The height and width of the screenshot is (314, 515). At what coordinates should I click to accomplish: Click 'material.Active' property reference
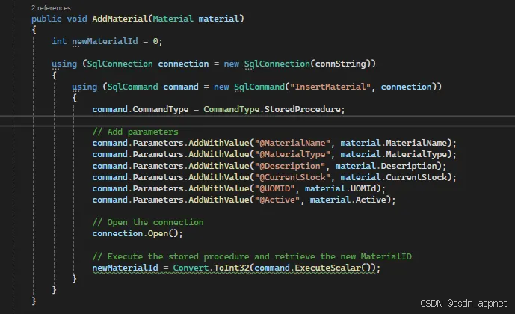pyautogui.click(x=348, y=200)
